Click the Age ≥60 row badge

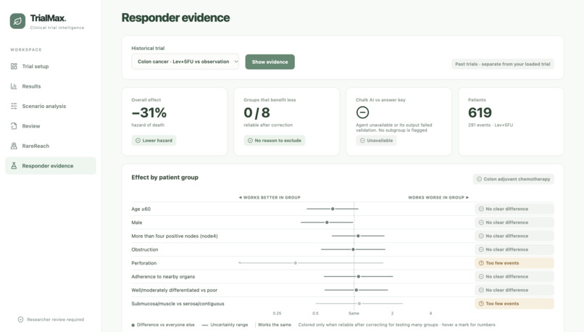pos(514,209)
